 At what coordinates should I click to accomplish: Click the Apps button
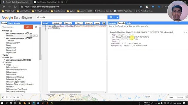(97, 23)
